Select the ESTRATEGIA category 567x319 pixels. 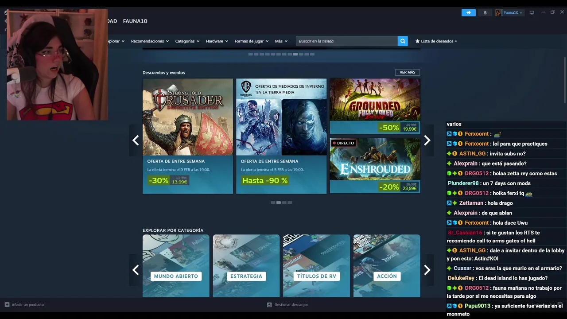246,266
